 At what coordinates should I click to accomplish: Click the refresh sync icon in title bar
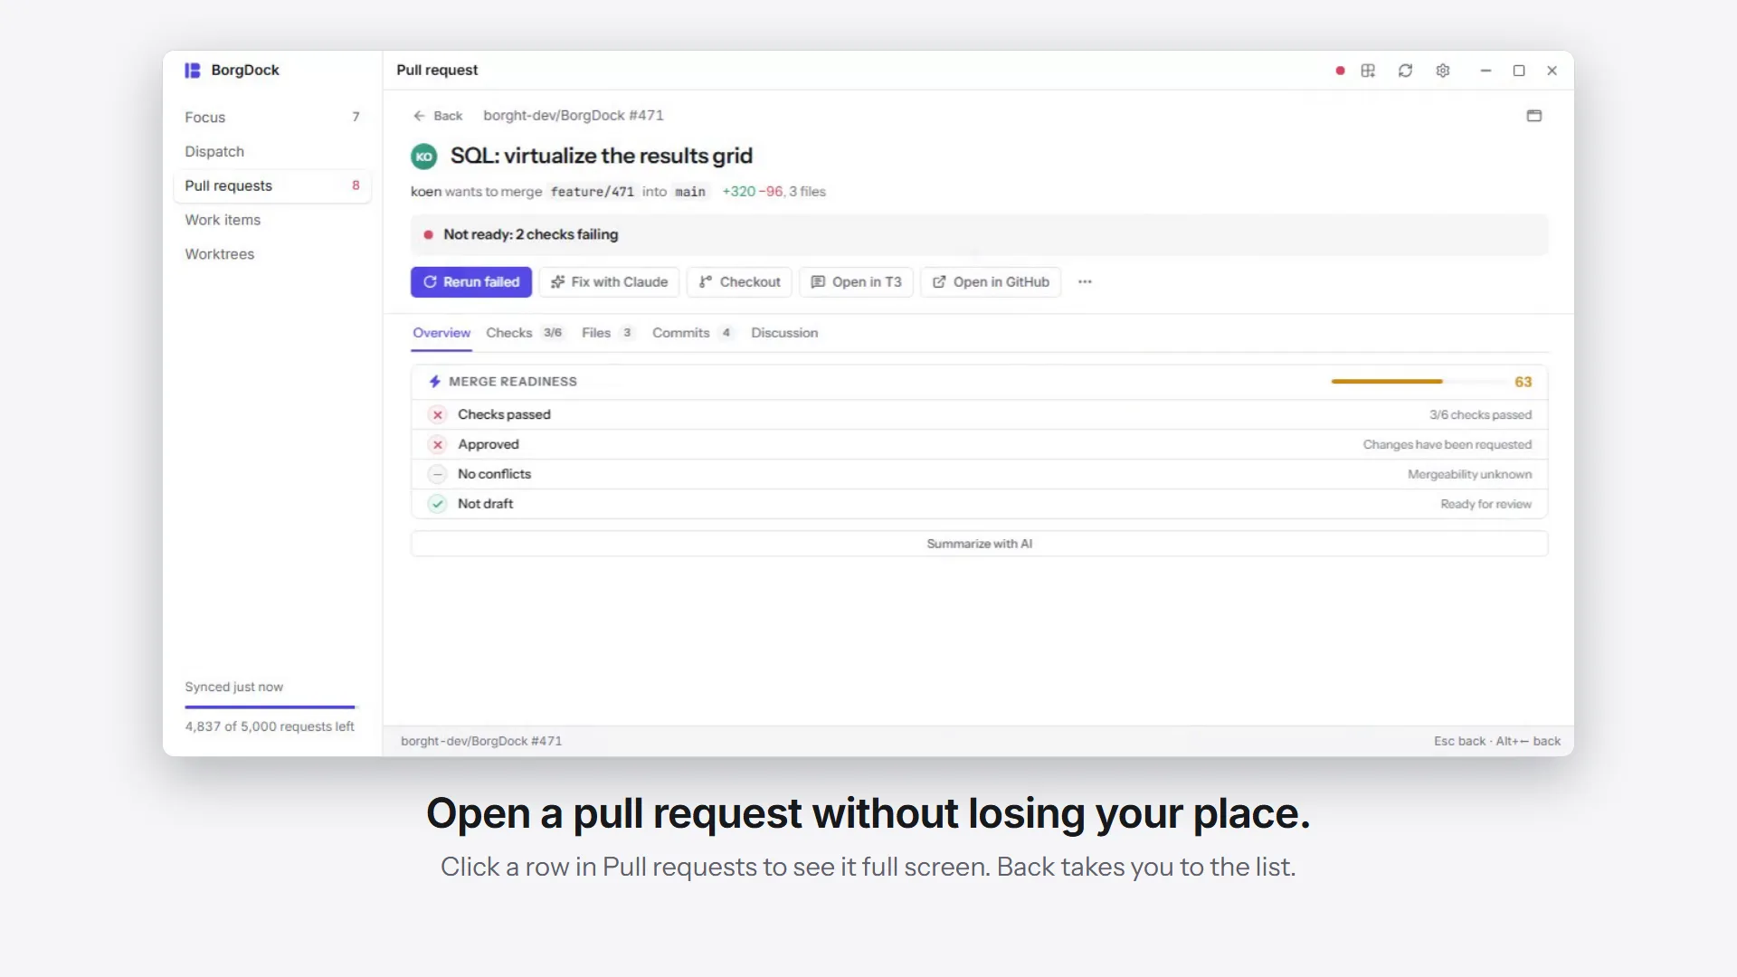point(1405,71)
